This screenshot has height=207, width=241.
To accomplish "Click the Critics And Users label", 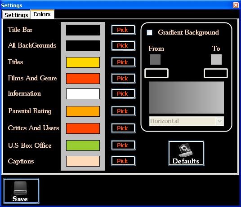I will click(x=34, y=128).
